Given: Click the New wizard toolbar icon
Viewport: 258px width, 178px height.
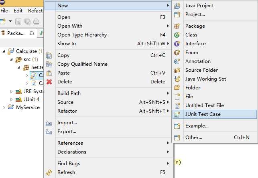Looking at the screenshot, I should (x=3, y=21).
